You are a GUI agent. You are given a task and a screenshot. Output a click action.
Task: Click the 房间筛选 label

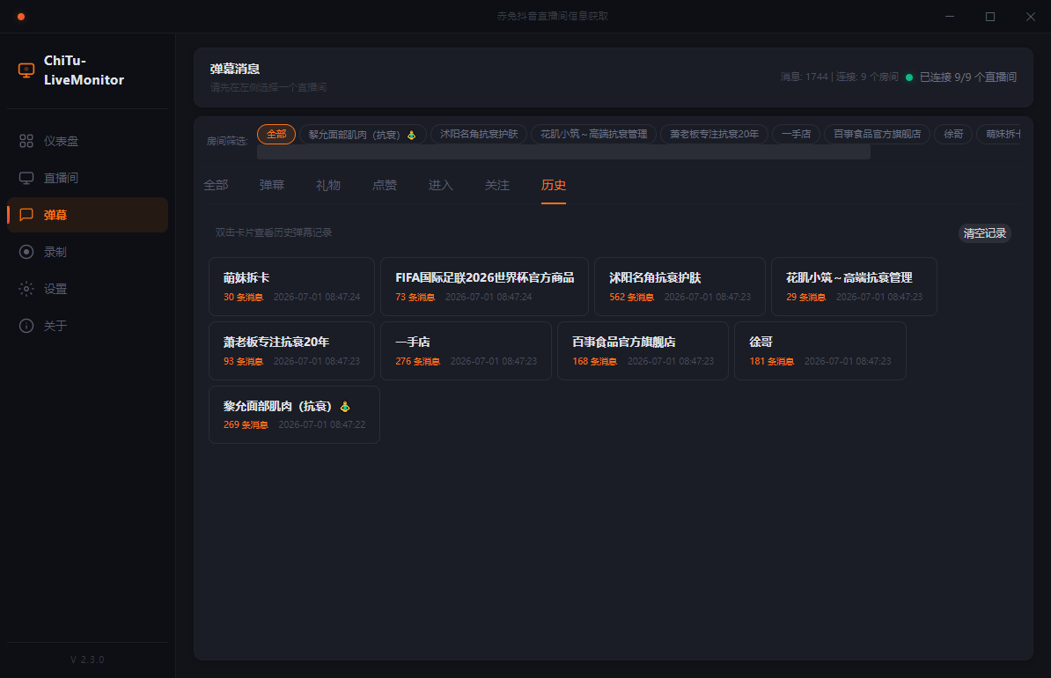[x=227, y=142]
